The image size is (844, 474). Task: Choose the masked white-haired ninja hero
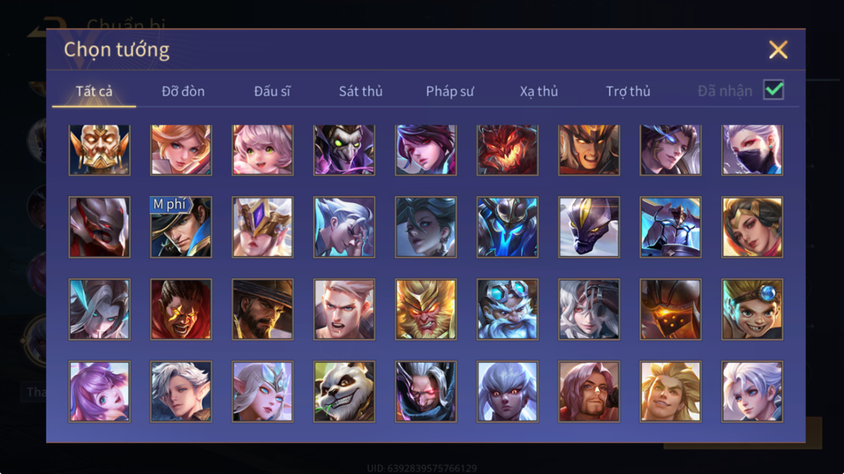753,150
